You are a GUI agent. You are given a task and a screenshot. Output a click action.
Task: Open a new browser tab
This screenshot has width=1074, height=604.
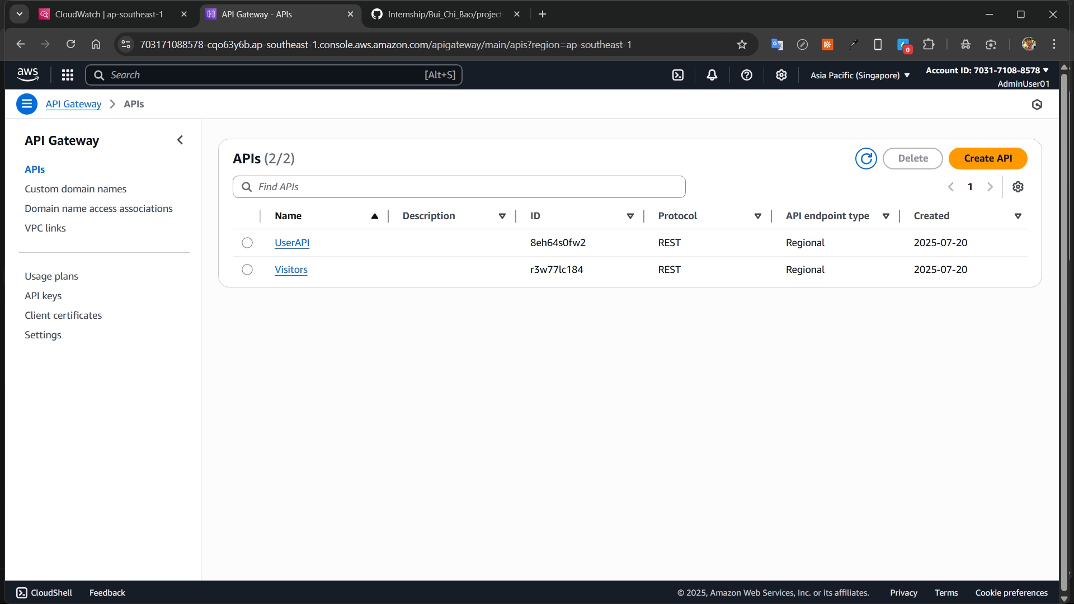[x=543, y=14]
